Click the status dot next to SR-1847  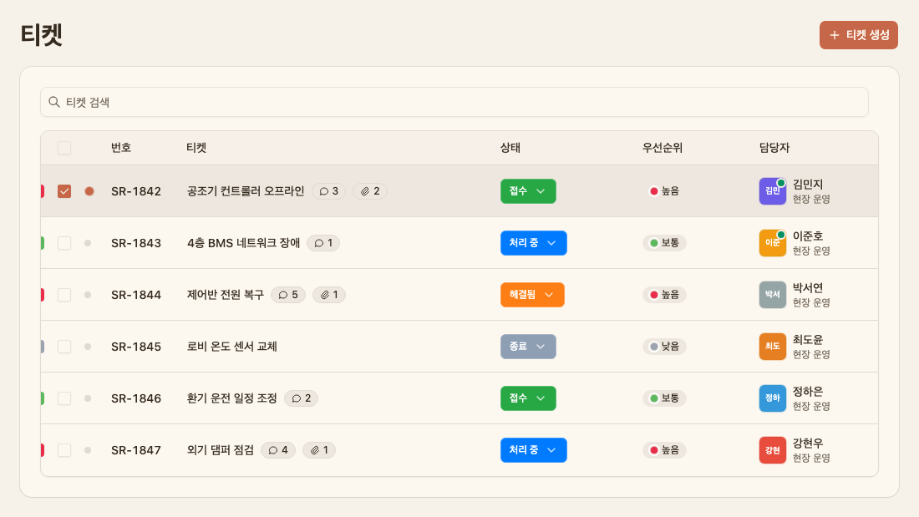coord(88,450)
